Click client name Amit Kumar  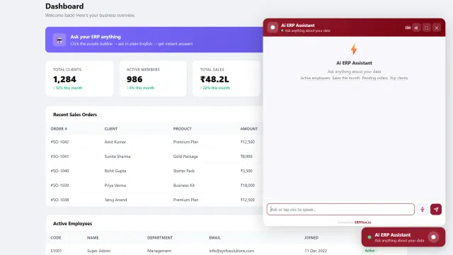point(115,142)
